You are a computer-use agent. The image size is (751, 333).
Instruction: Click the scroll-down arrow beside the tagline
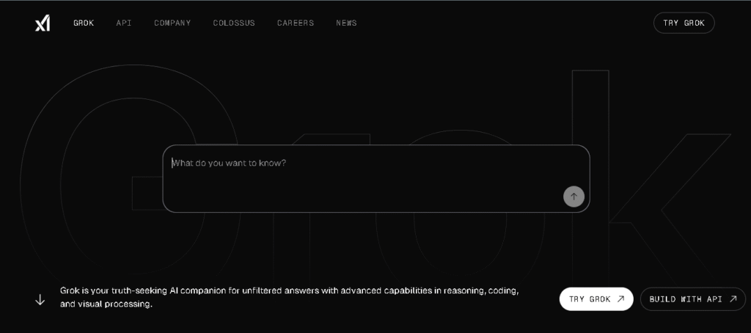[x=40, y=299]
